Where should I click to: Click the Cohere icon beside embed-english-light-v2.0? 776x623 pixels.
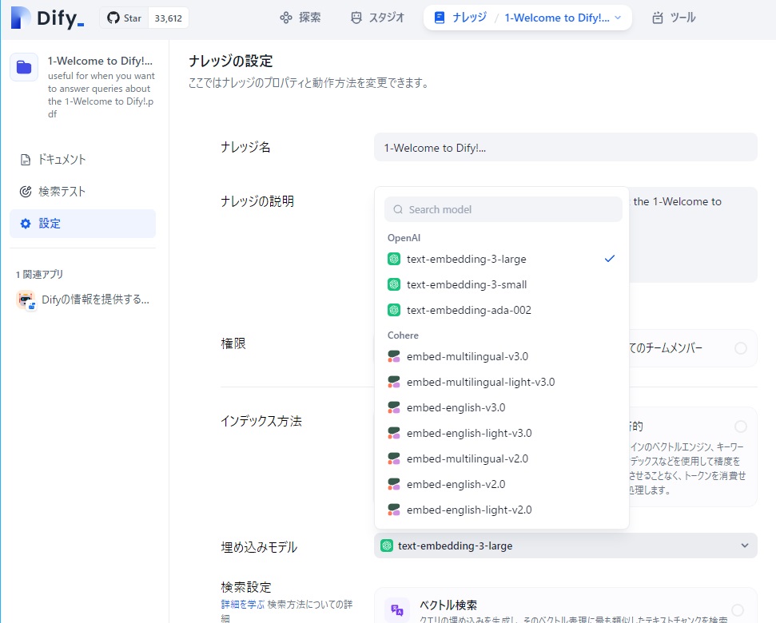click(x=394, y=510)
